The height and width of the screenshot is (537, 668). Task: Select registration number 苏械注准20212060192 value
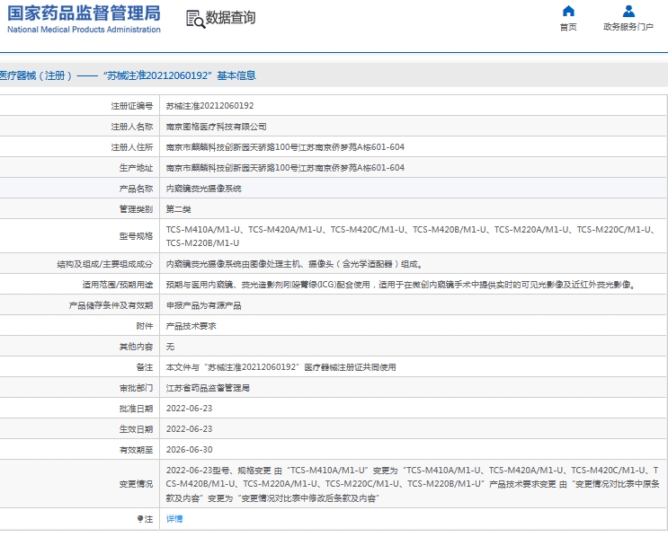[x=209, y=106]
